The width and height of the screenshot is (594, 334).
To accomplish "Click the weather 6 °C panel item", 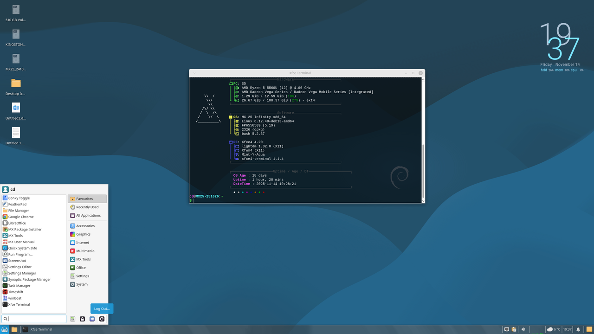I will [554, 329].
